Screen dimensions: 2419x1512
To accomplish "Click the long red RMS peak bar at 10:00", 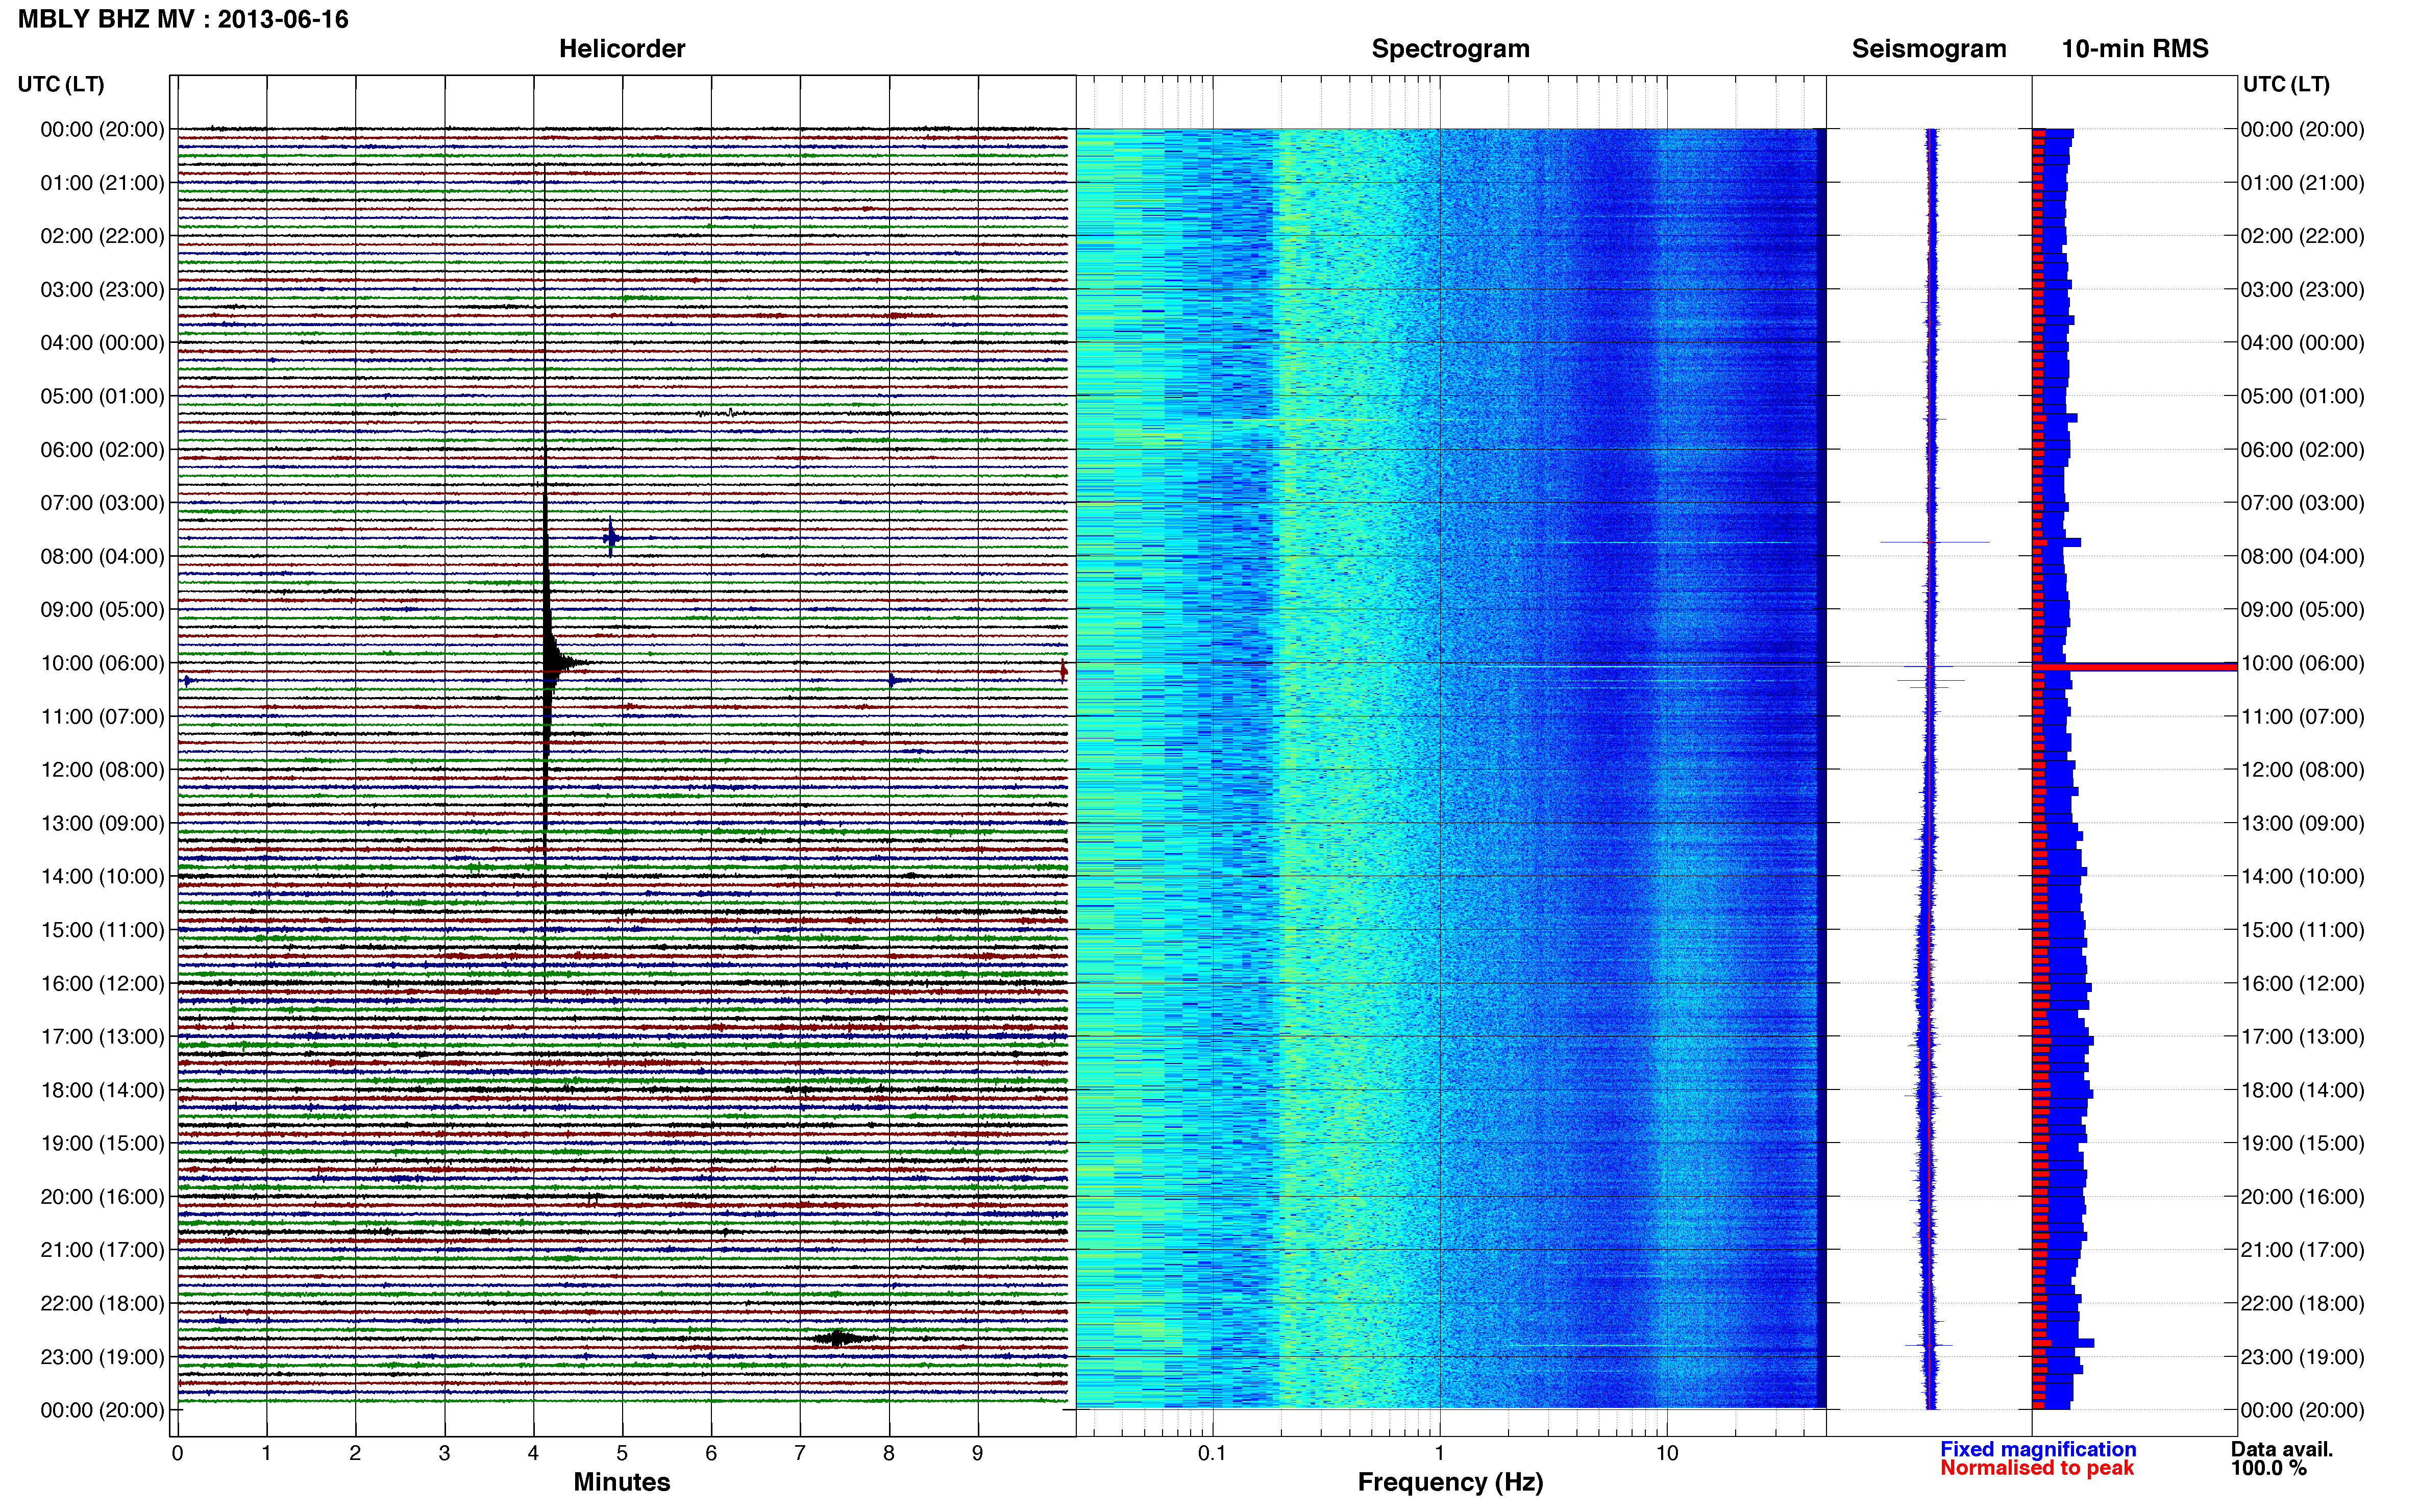I will coord(2134,666).
